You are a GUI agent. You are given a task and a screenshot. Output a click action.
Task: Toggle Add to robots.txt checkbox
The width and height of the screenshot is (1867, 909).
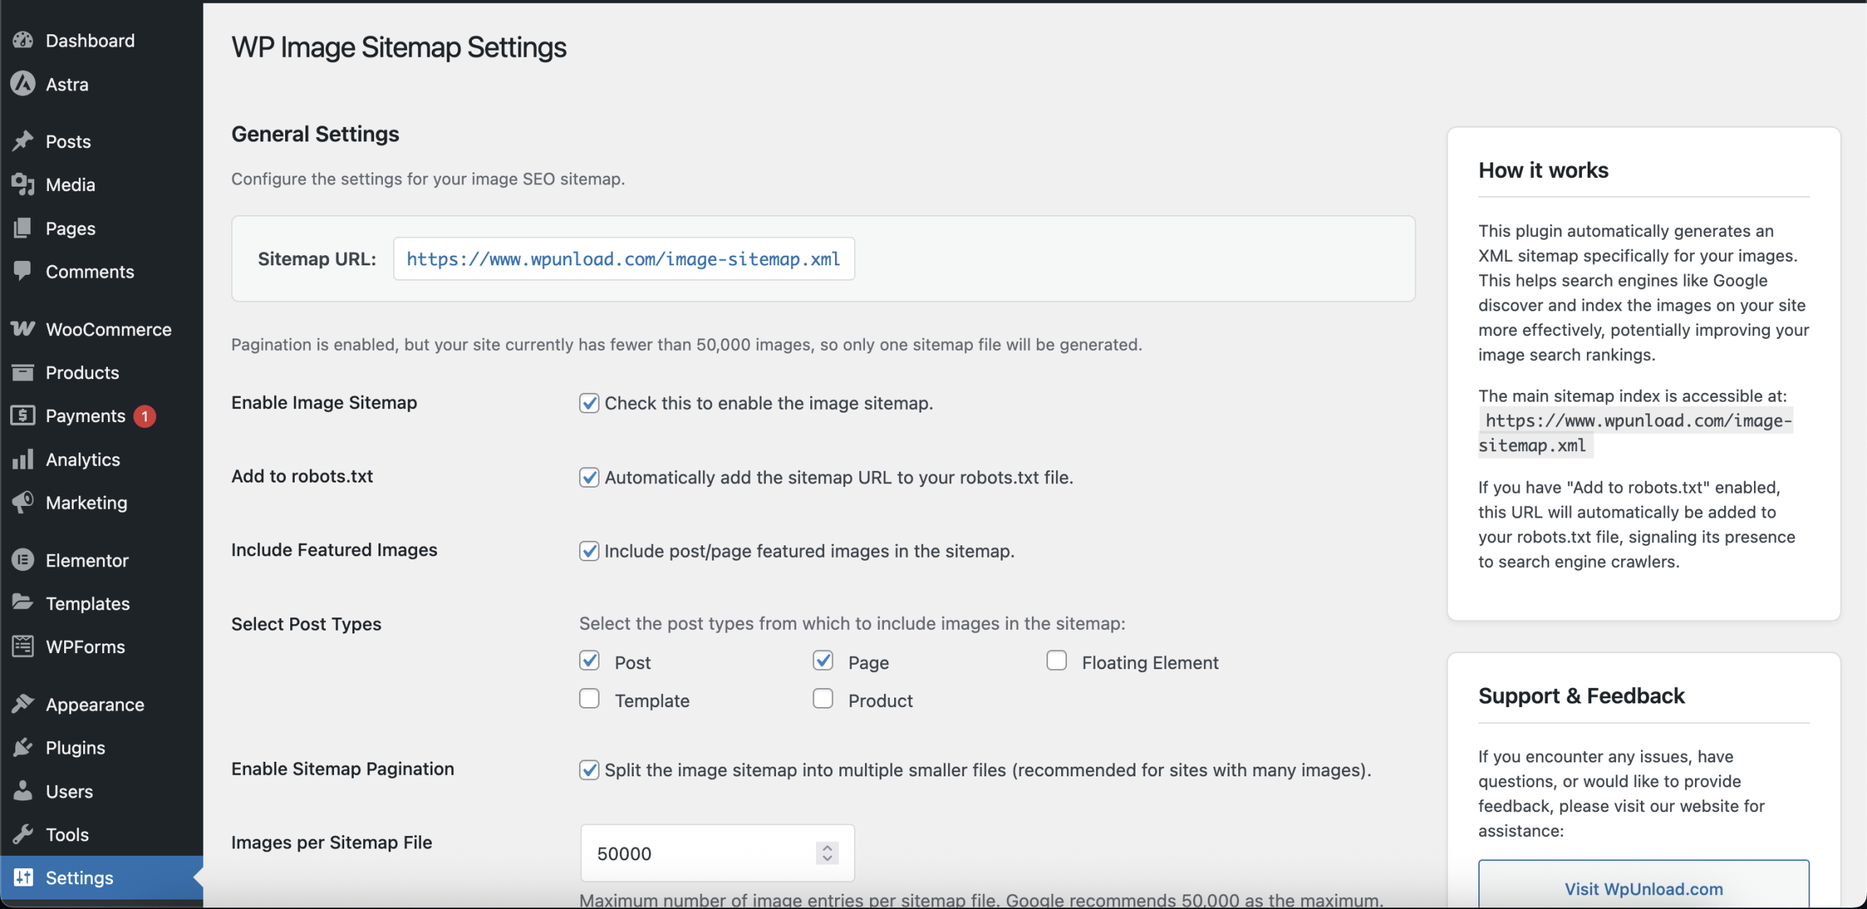(x=589, y=477)
